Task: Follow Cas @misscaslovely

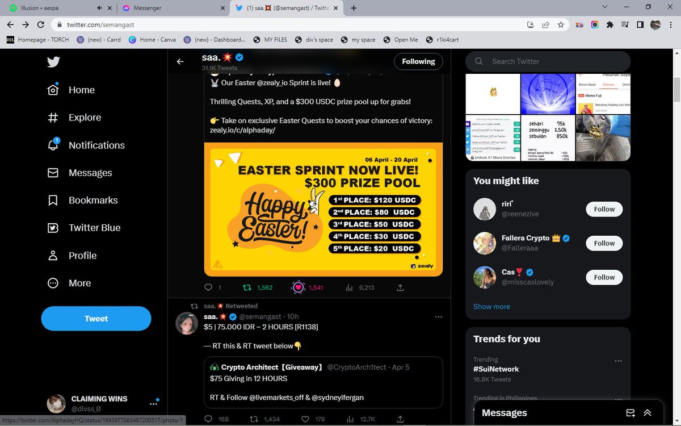Action: [x=604, y=277]
